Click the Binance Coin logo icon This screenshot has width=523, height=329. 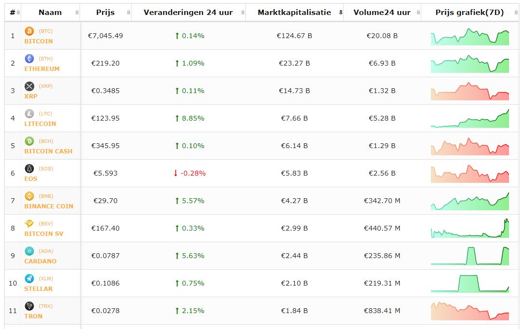click(x=29, y=196)
